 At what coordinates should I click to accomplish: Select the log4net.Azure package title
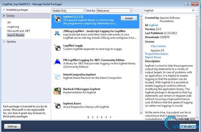click(72, 103)
